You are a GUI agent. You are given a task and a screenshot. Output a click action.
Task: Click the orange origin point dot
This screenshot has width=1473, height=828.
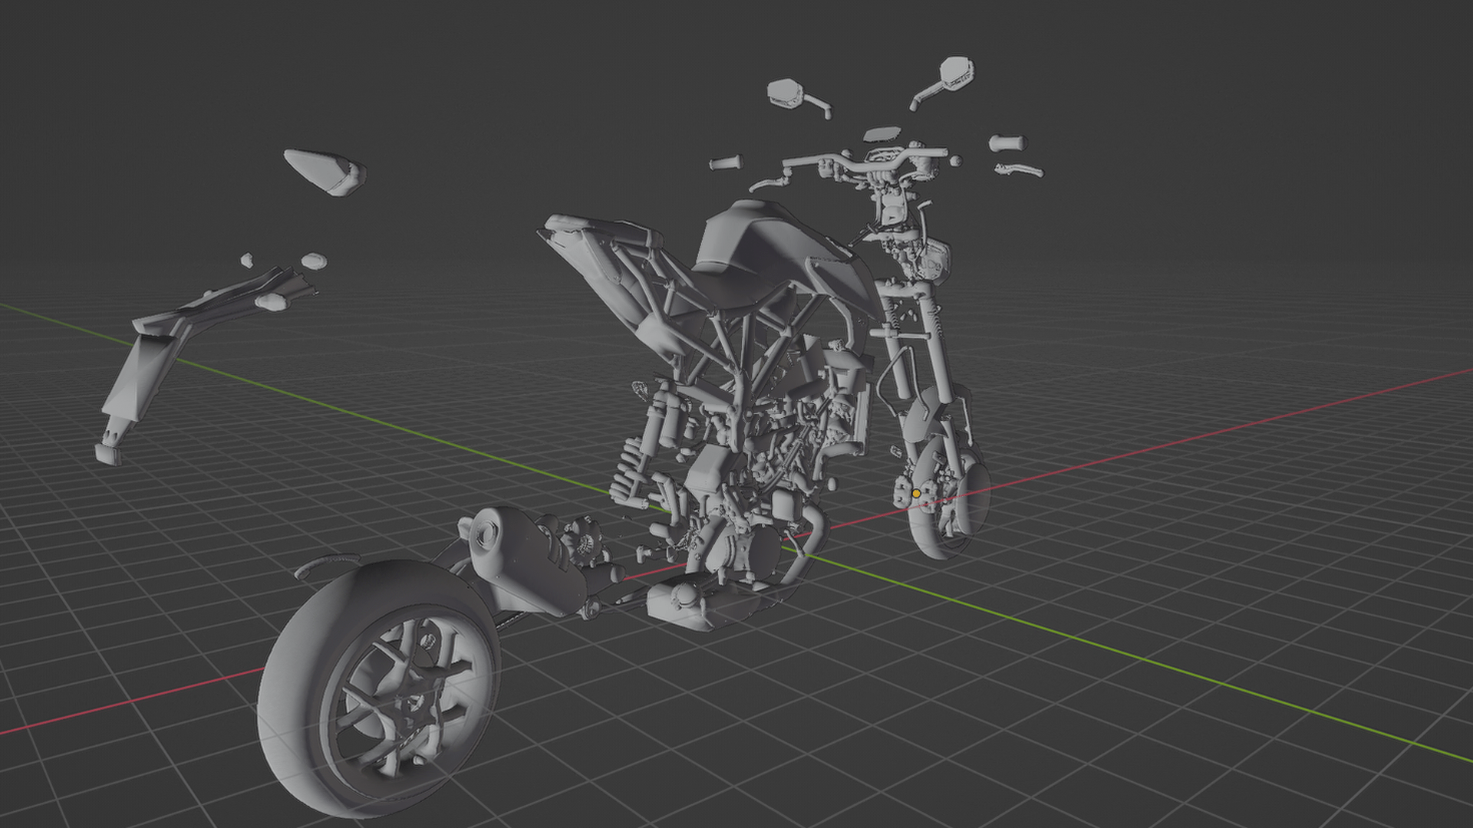[x=916, y=493]
